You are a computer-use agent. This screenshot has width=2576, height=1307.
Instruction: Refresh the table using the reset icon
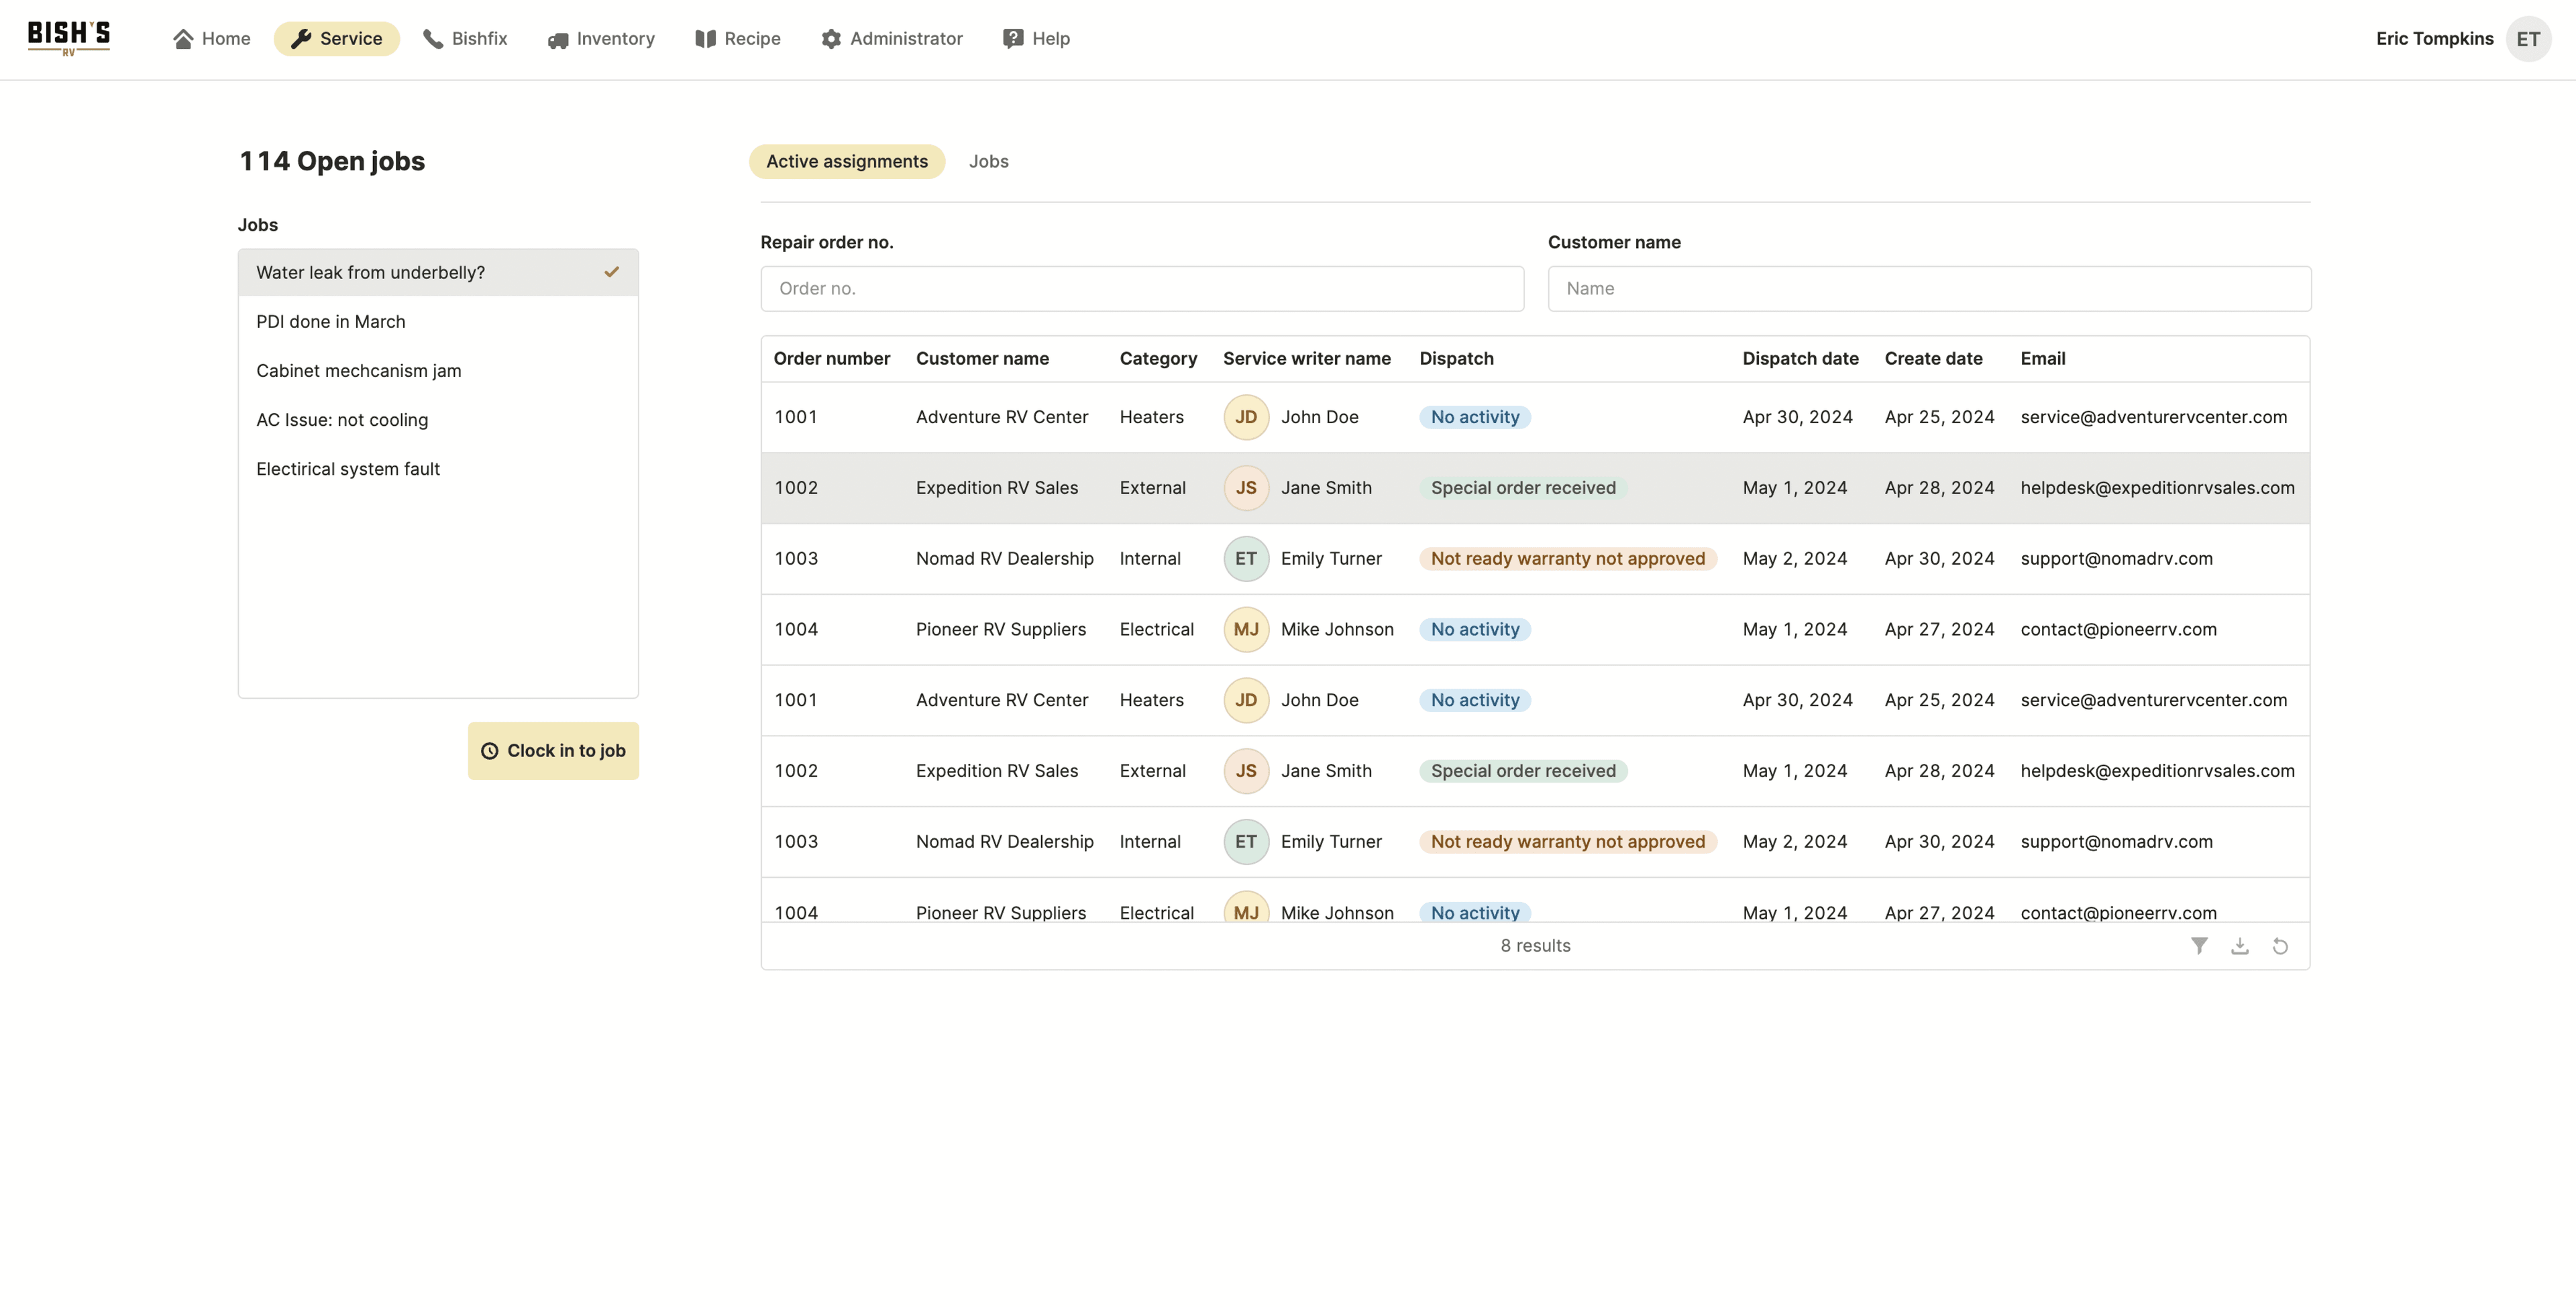(2281, 945)
